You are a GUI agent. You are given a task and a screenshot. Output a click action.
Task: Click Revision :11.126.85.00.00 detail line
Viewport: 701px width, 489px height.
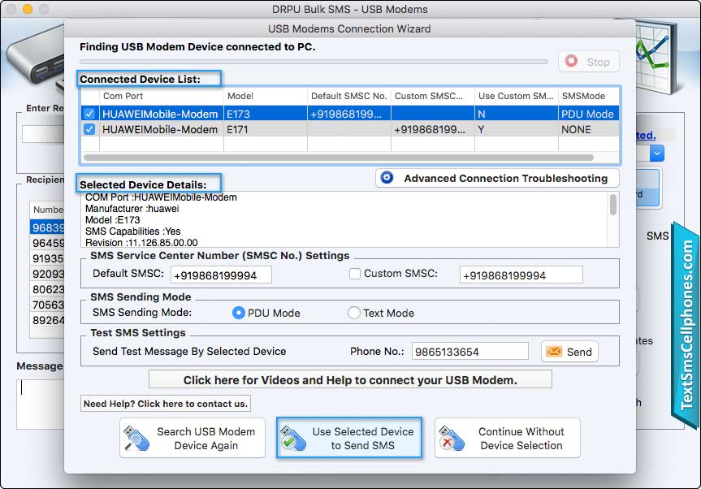pos(141,243)
